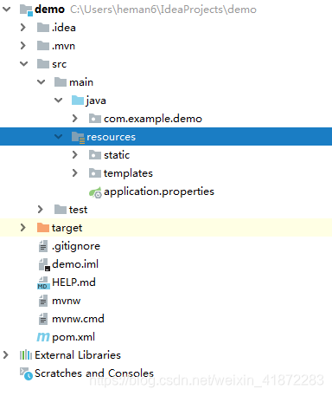This screenshot has width=332, height=396.
Task: Select the demo project root label
Action: [49, 10]
